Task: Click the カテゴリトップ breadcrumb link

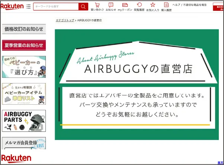Action: (x=65, y=20)
